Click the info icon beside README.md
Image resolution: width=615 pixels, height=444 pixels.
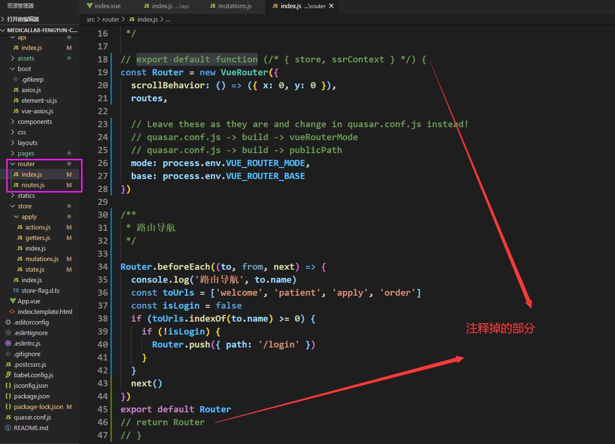point(8,428)
